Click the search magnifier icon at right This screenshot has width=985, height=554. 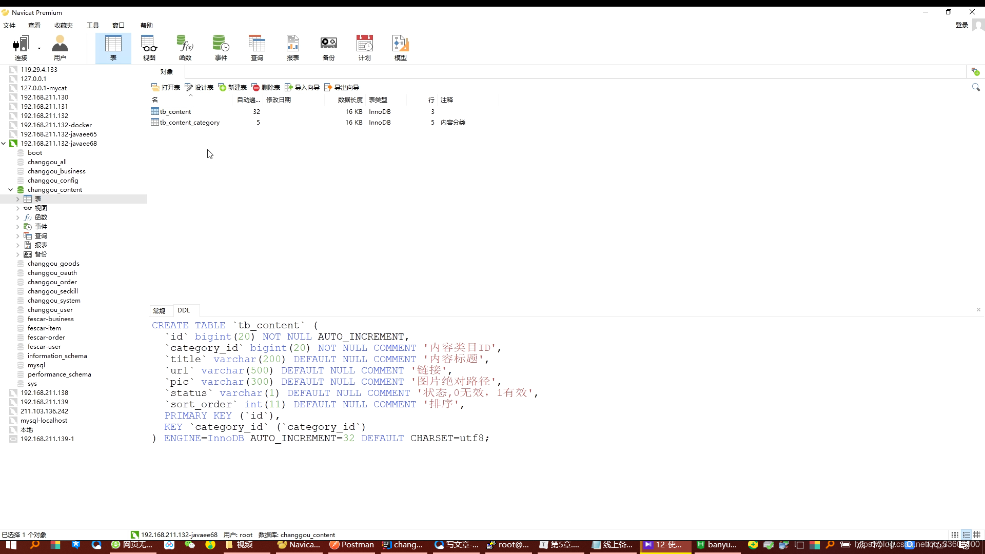pos(976,87)
